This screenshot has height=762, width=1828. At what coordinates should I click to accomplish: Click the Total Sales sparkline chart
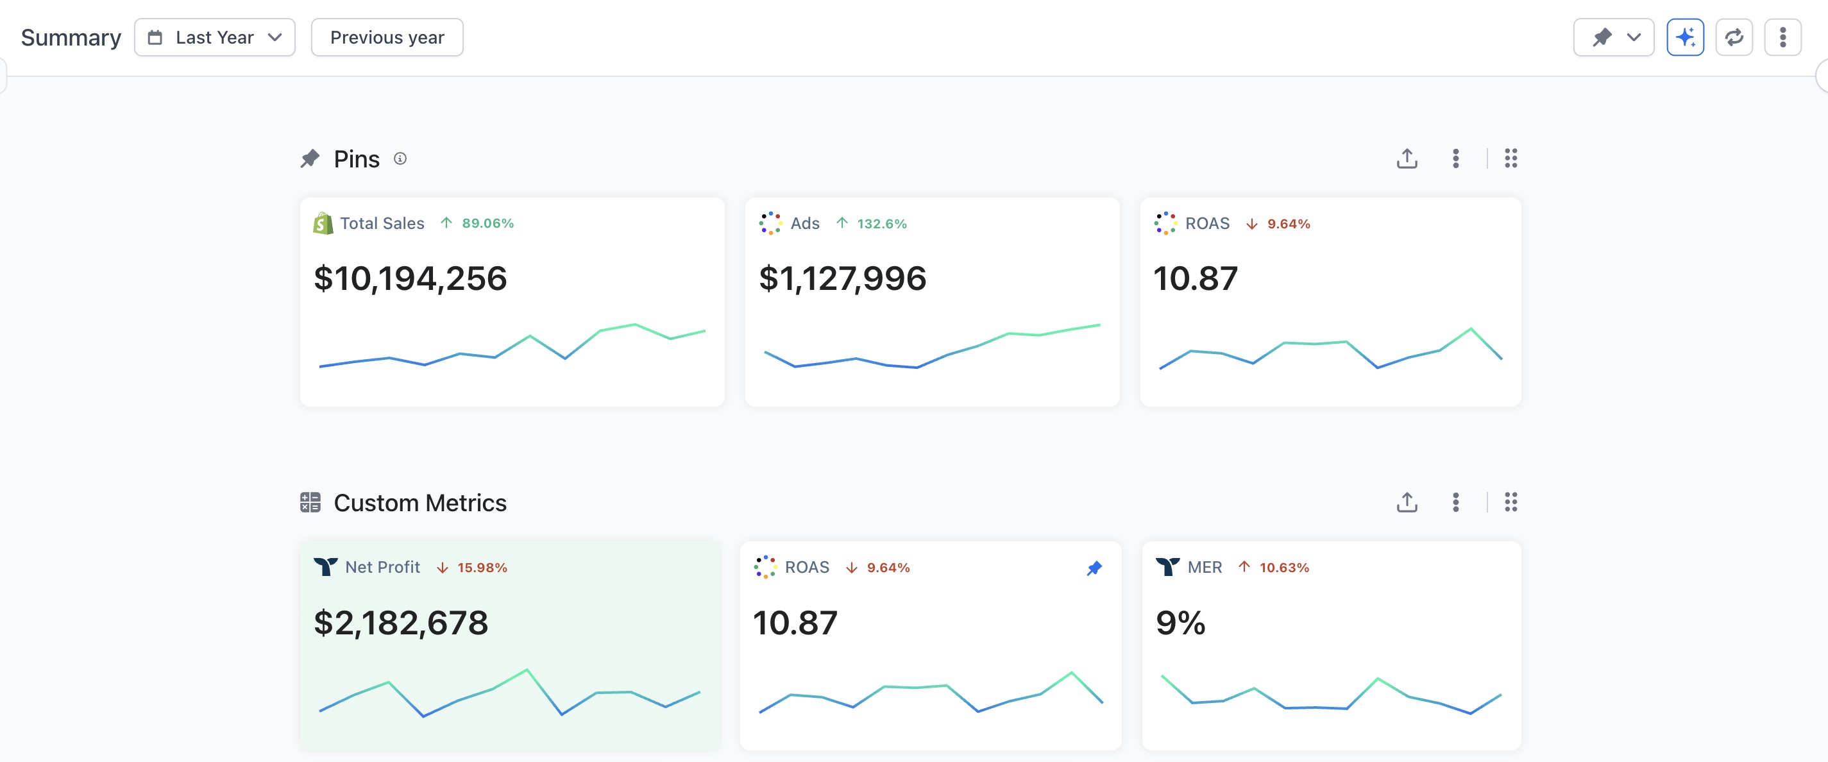point(512,346)
